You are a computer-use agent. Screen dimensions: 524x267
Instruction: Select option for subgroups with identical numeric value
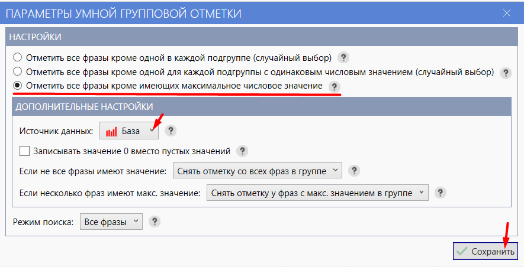point(17,71)
